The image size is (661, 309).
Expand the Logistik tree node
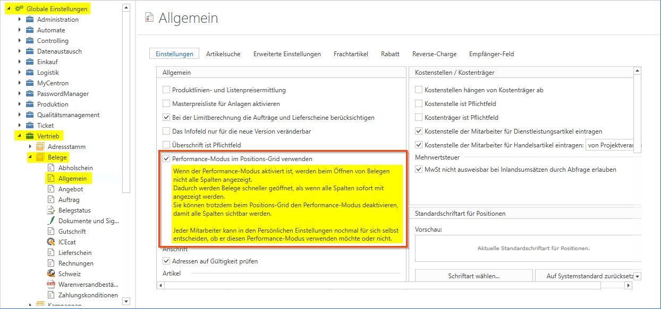[x=20, y=73]
